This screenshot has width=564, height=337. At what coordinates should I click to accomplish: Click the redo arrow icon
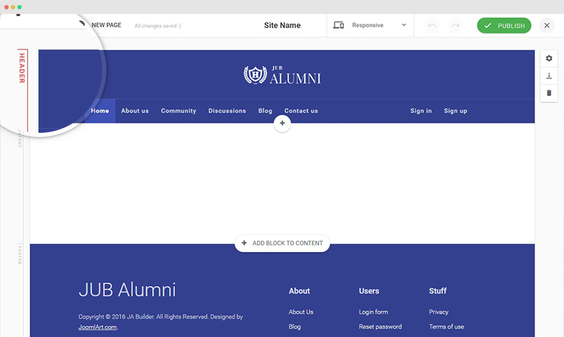(456, 26)
